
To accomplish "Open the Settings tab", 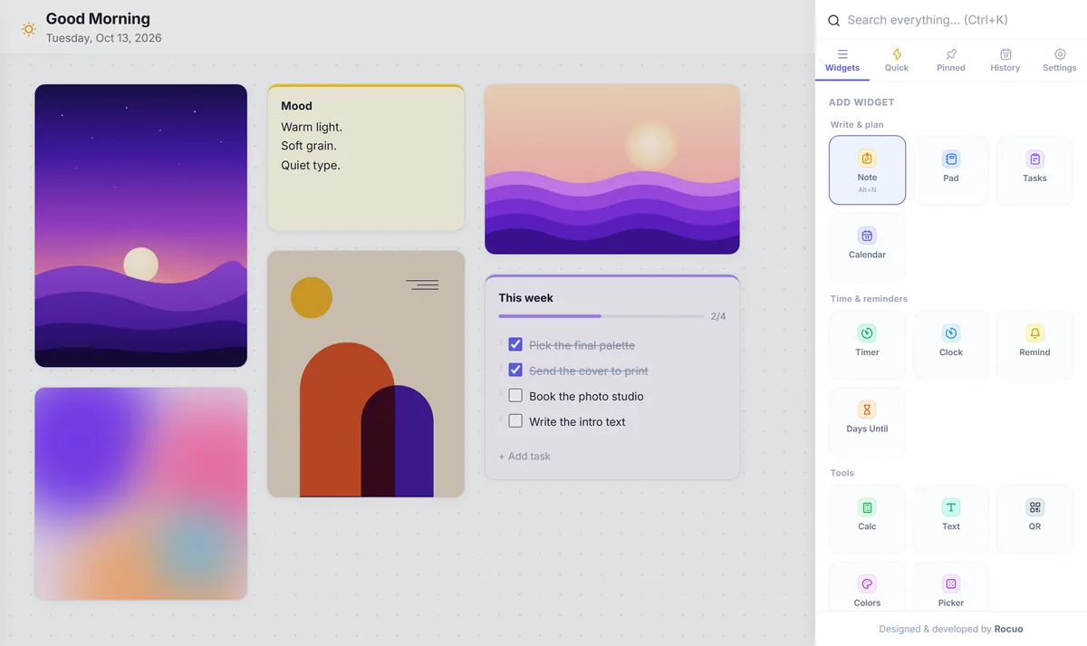I will click(1060, 61).
